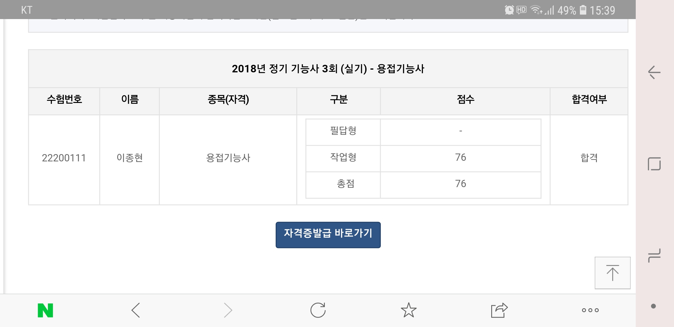Tap the battery indicator in status bar
Screen dimensions: 674x327
pyautogui.click(x=583, y=10)
